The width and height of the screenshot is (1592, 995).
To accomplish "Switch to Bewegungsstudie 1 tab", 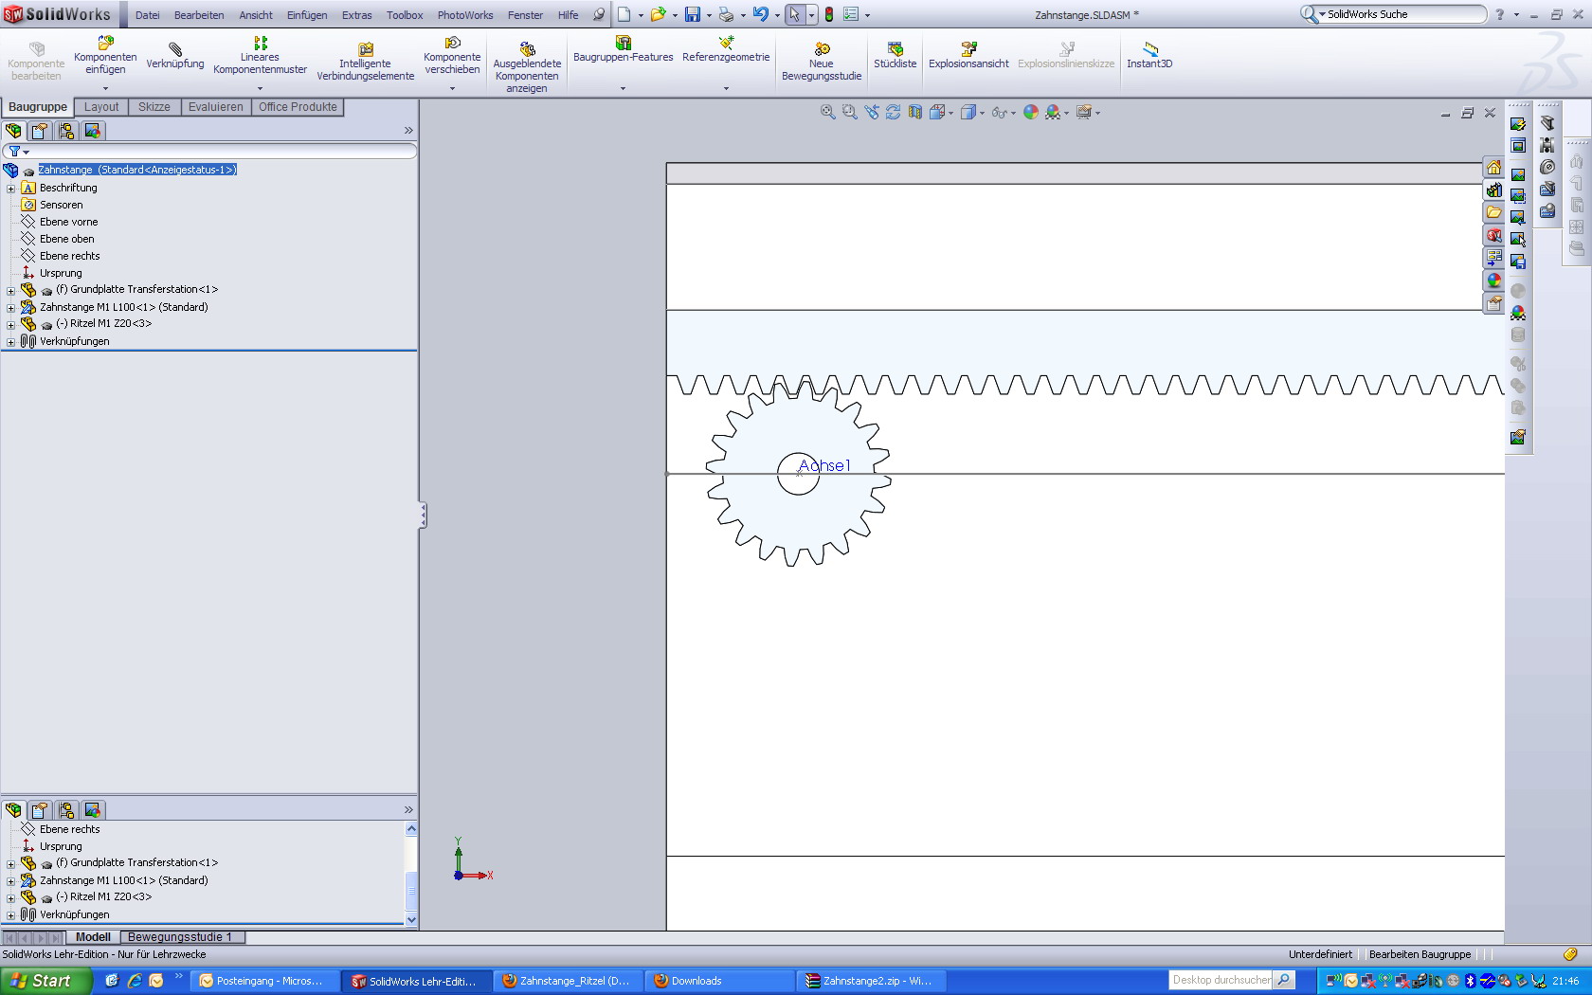I will pos(180,937).
